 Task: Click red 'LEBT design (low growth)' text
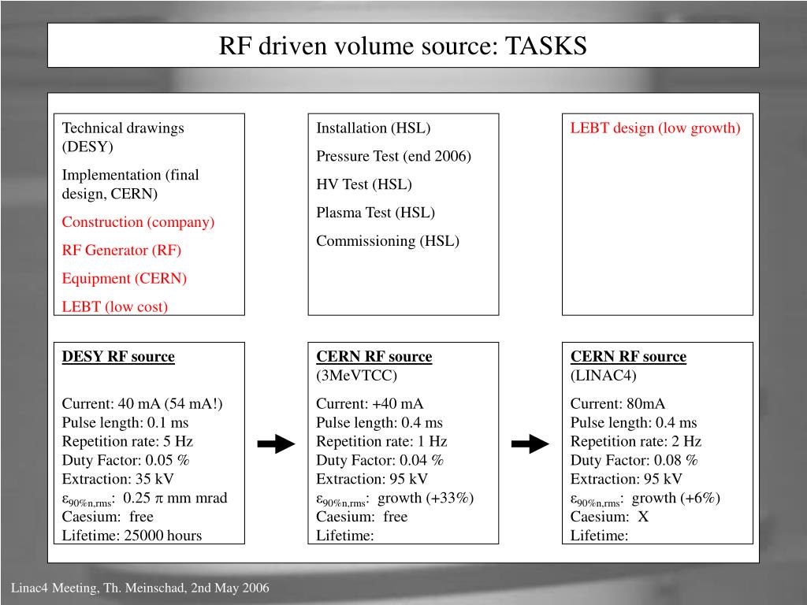point(655,128)
